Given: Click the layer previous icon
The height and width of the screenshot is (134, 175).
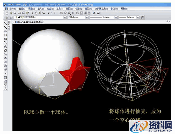Looking at the screenshot, I should 11,17.
